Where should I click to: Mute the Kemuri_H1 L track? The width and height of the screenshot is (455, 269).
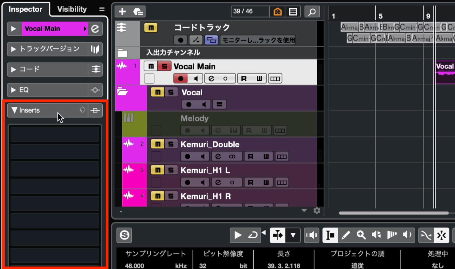(158, 170)
